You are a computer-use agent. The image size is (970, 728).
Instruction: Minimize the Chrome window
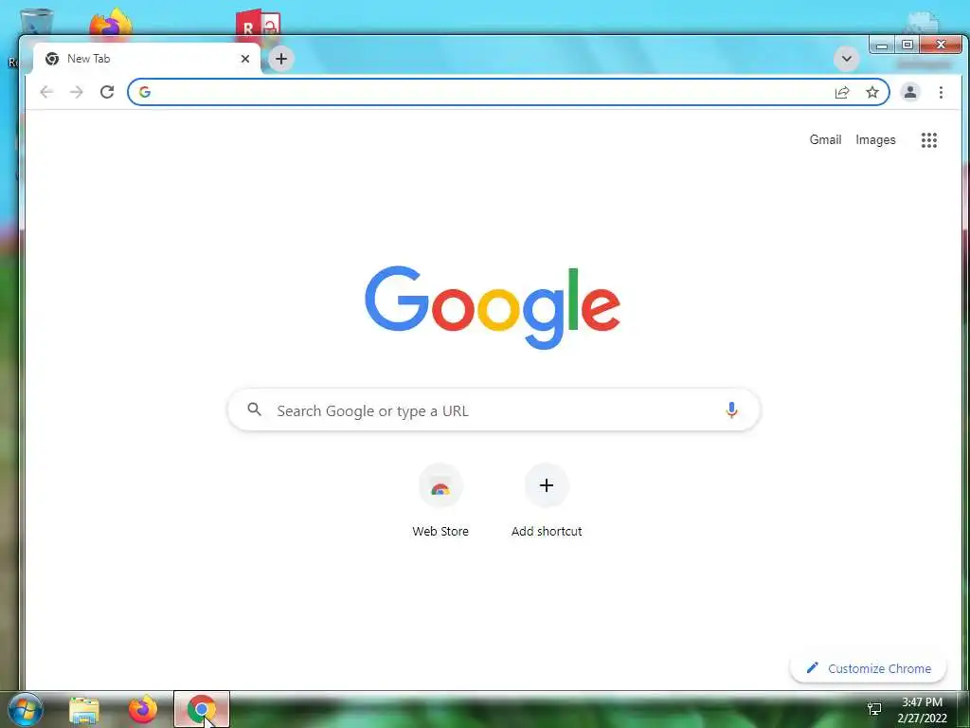[x=882, y=45]
